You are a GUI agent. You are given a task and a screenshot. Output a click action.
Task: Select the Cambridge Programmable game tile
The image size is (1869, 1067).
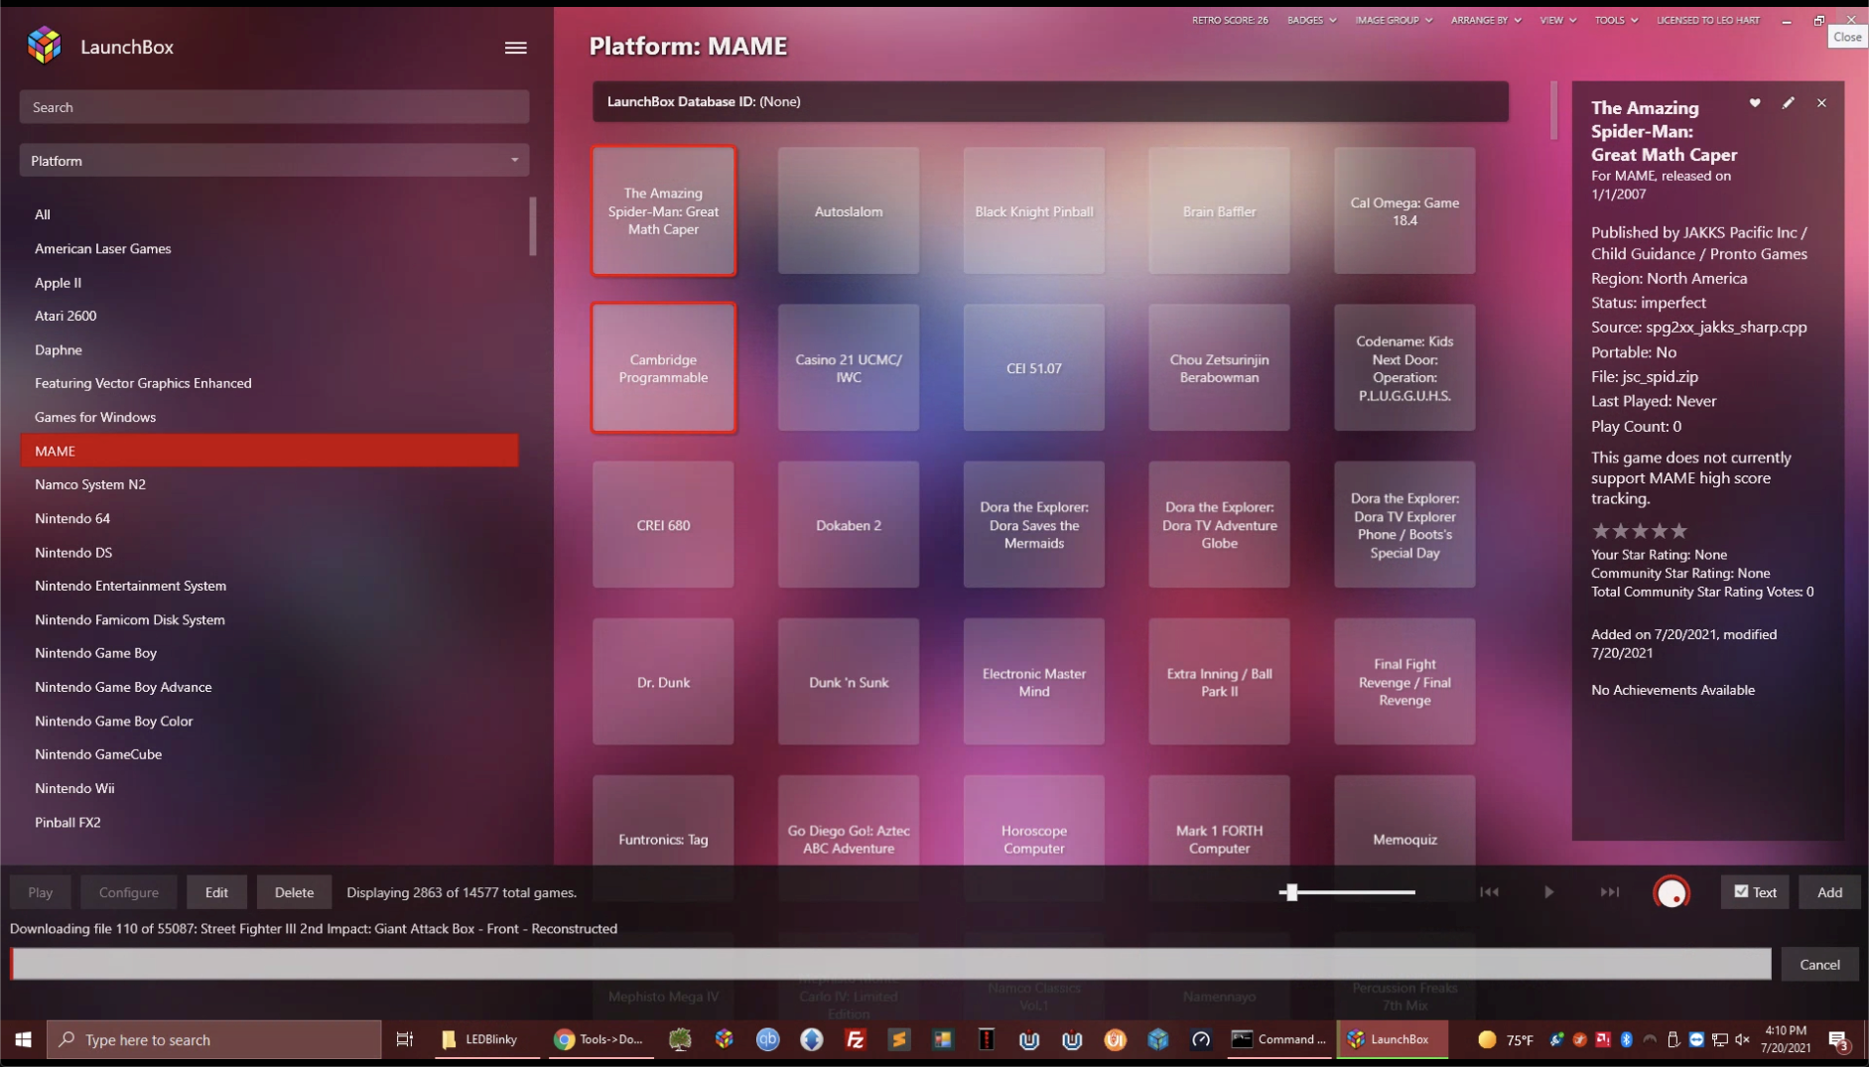click(663, 368)
